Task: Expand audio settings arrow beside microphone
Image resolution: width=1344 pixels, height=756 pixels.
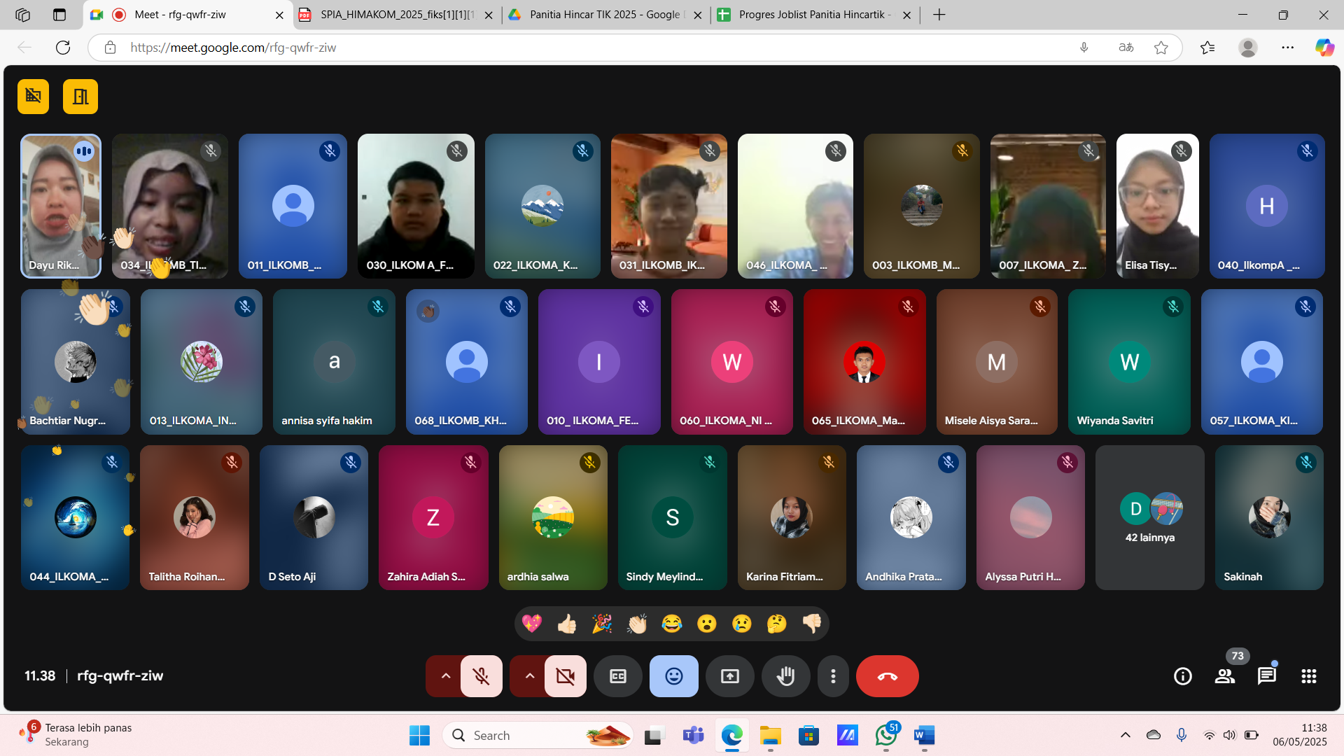Action: (x=445, y=676)
